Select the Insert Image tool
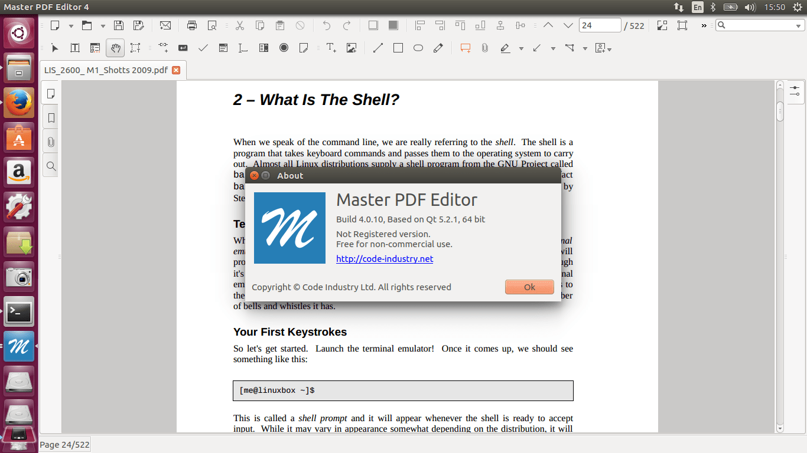 pos(352,48)
